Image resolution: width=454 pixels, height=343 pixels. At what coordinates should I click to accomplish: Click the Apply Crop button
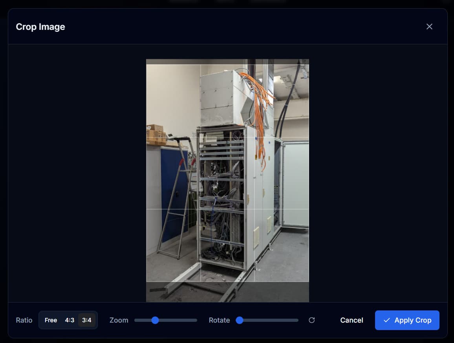coord(407,320)
